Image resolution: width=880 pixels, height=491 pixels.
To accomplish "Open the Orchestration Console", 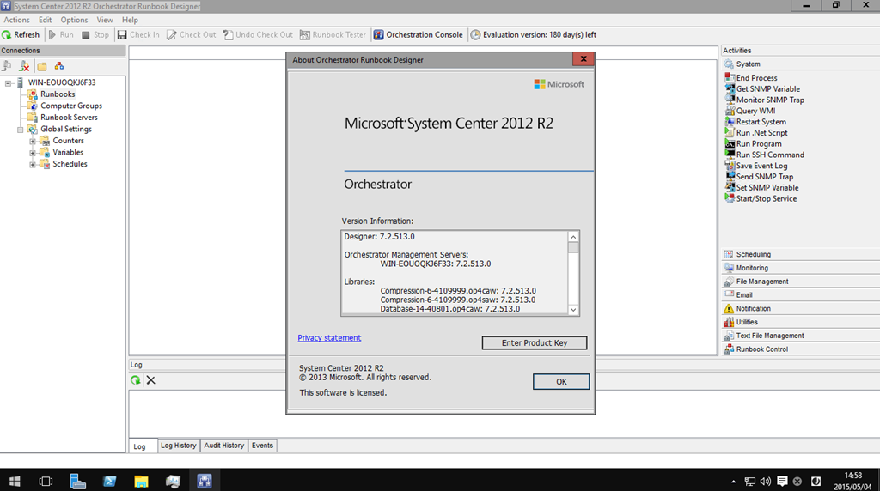I will (419, 34).
